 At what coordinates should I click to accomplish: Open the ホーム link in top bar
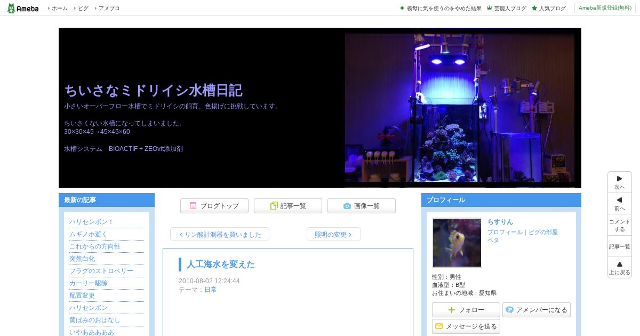click(x=59, y=9)
